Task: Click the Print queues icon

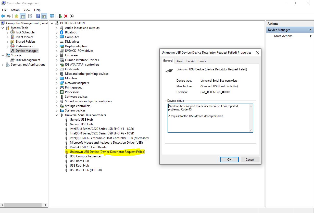Action: point(61,87)
